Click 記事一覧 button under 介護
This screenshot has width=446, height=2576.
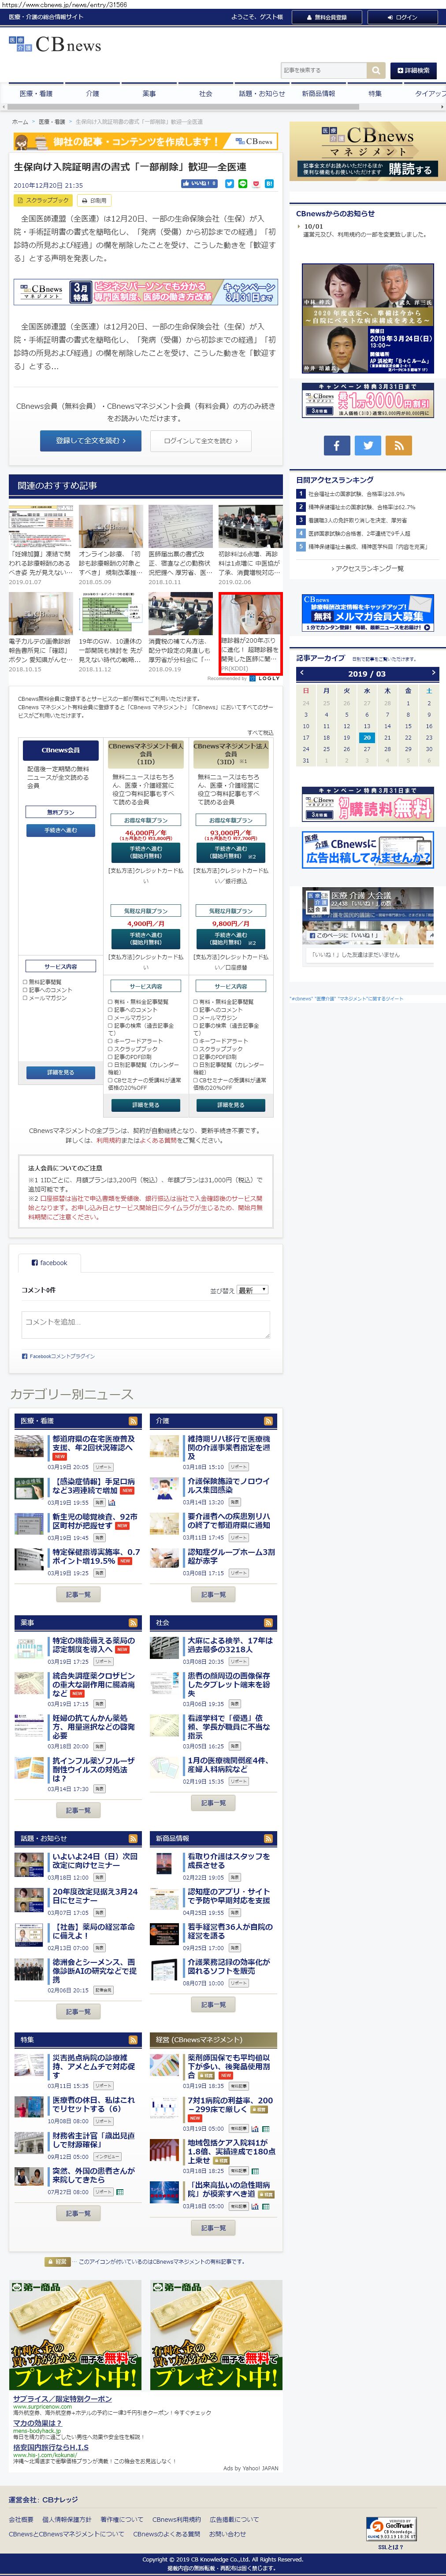tap(213, 1595)
